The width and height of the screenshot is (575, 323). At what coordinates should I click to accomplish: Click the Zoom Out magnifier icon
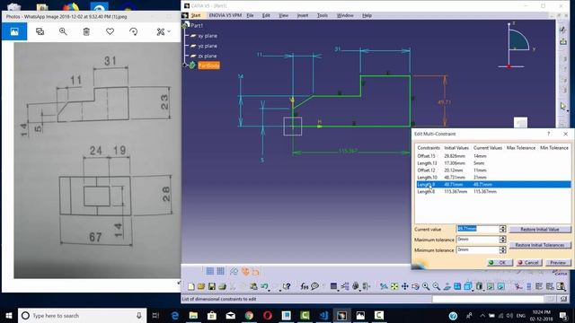(x=437, y=286)
